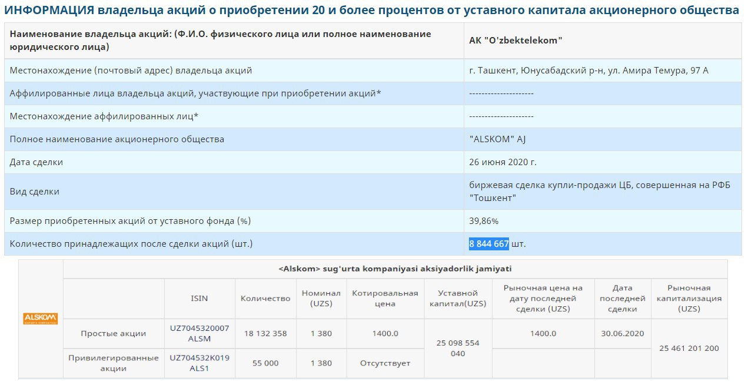Click the <Alskom> sug'urta kompaniyasi table title
Image resolution: width=745 pixels, height=382 pixels.
(395, 269)
